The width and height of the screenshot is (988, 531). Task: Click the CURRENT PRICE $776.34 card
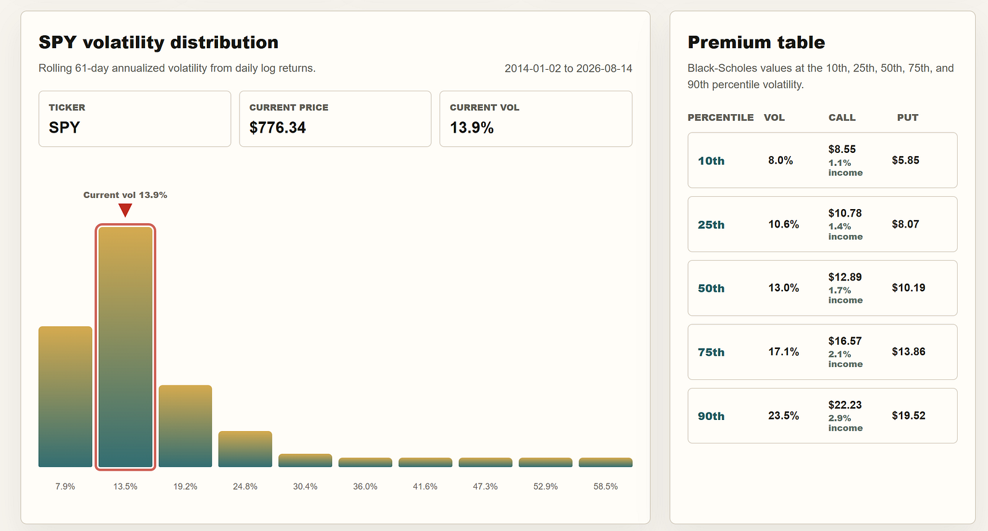335,119
